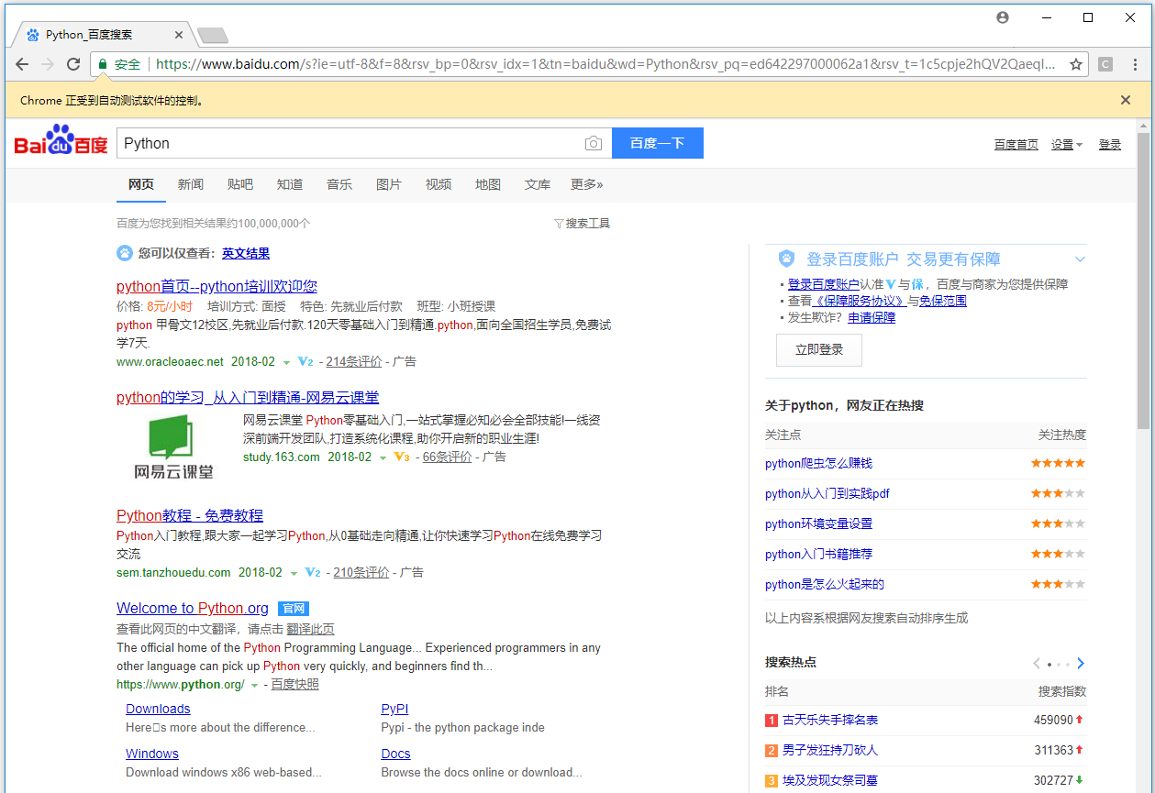Viewport: 1155px width, 793px height.
Task: Click the 官网 badge next to Python.org
Action: (x=293, y=609)
